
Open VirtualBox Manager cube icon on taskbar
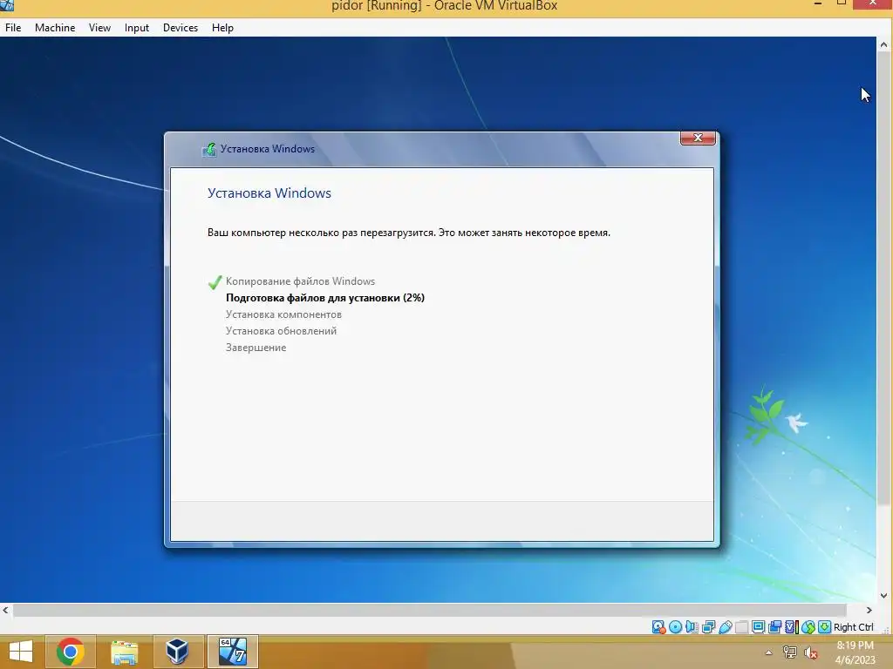coord(178,652)
